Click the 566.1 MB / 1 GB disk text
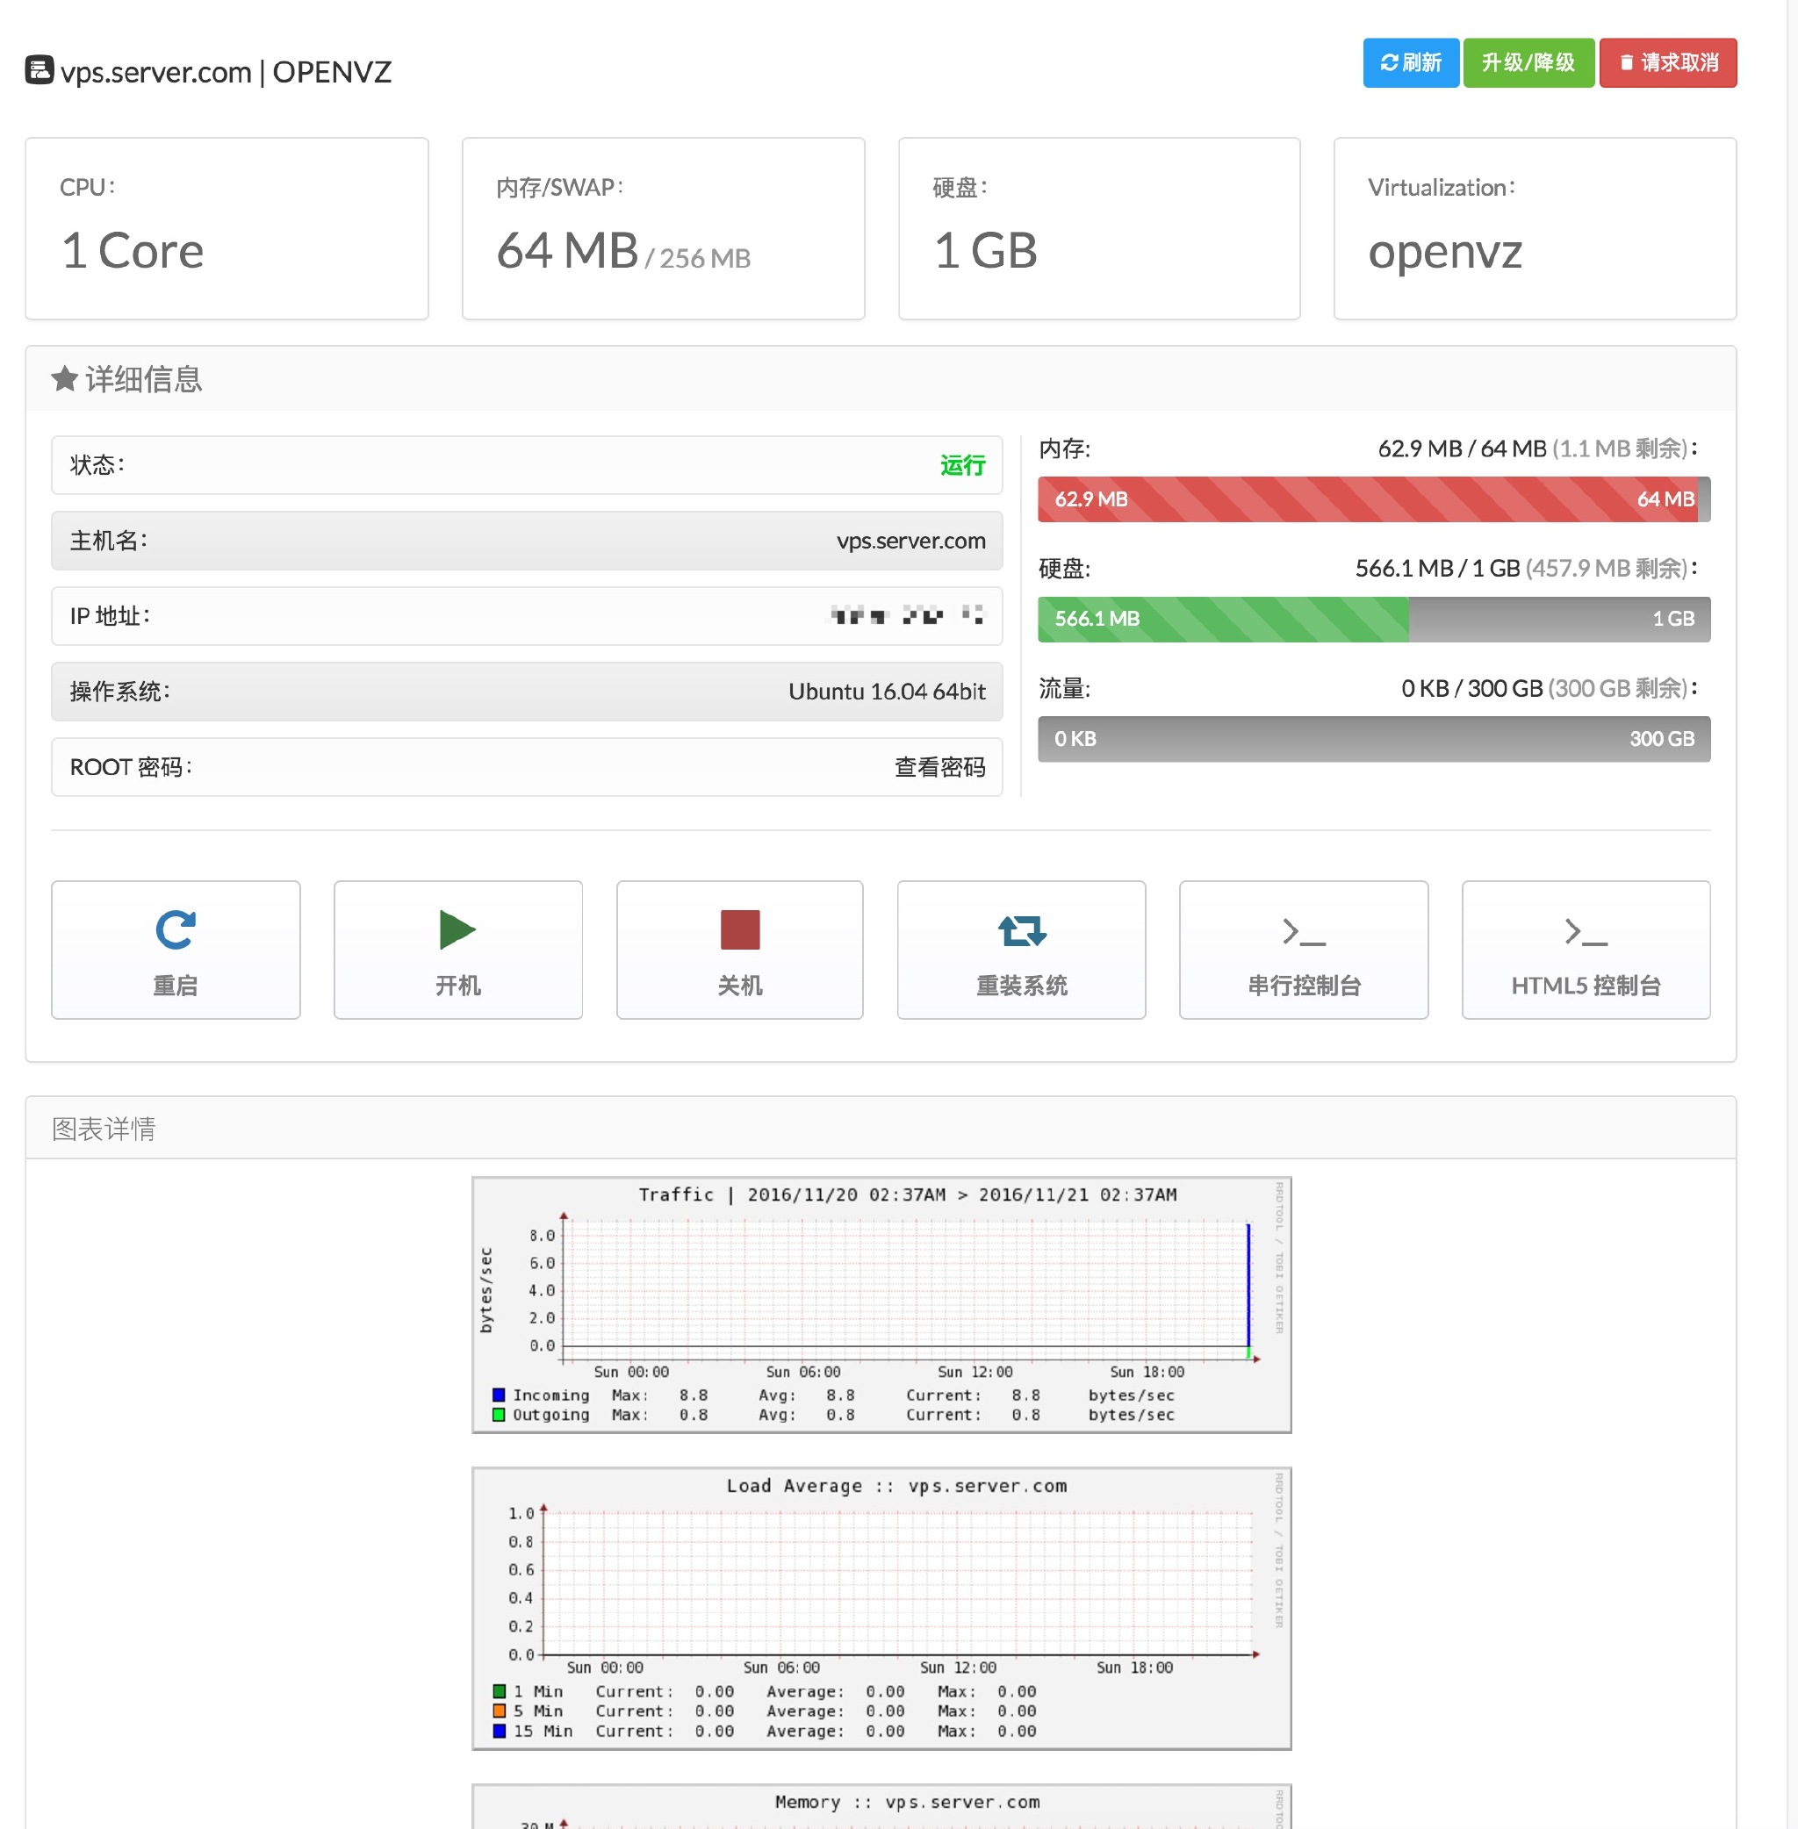This screenshot has height=1829, width=1798. tap(1437, 569)
